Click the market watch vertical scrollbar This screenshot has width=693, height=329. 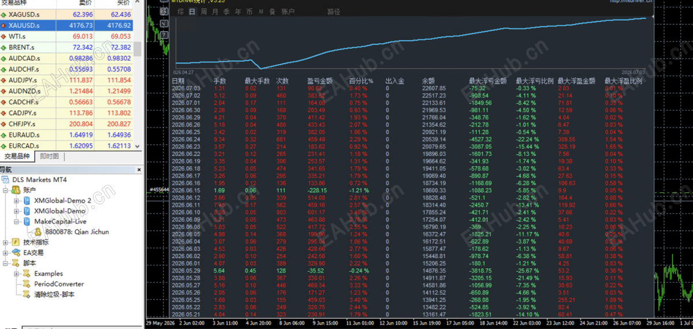click(x=137, y=75)
